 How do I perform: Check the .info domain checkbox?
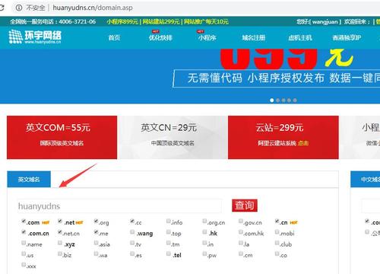point(169,221)
